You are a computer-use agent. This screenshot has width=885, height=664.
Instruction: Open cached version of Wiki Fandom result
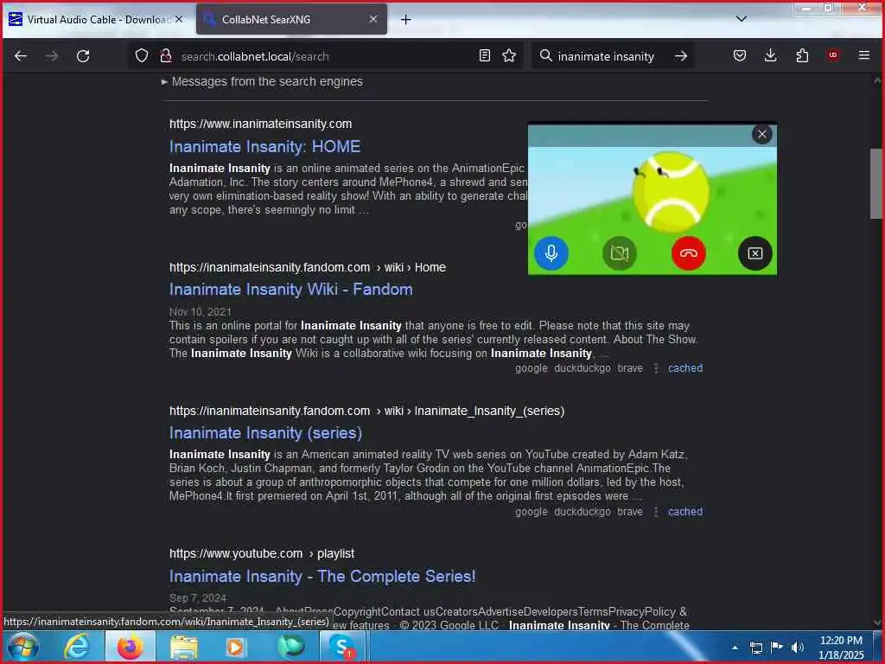[x=685, y=368]
